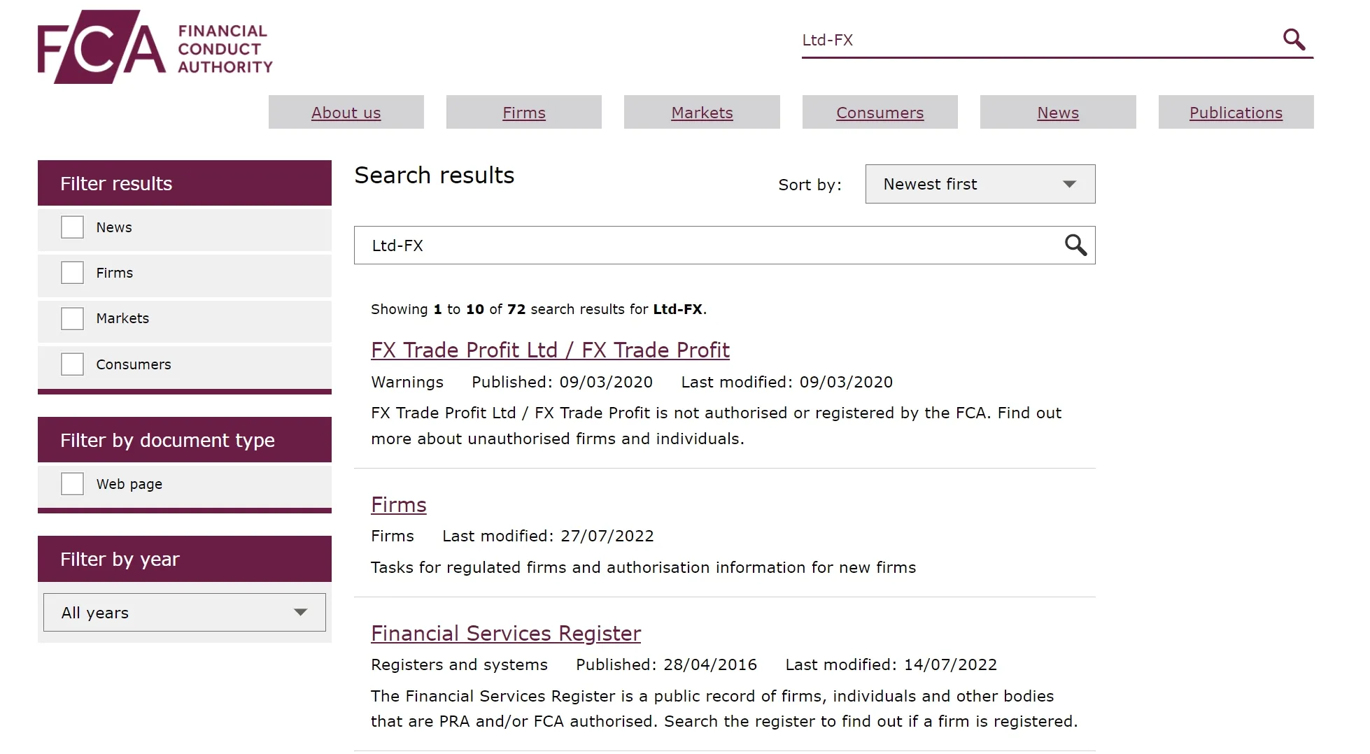This screenshot has width=1370, height=754.
Task: Open the Sort by Newest first dropdown
Action: [980, 184]
